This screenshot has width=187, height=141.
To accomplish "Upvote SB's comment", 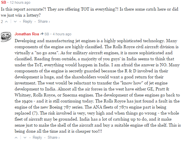I will tap(6, 22).
